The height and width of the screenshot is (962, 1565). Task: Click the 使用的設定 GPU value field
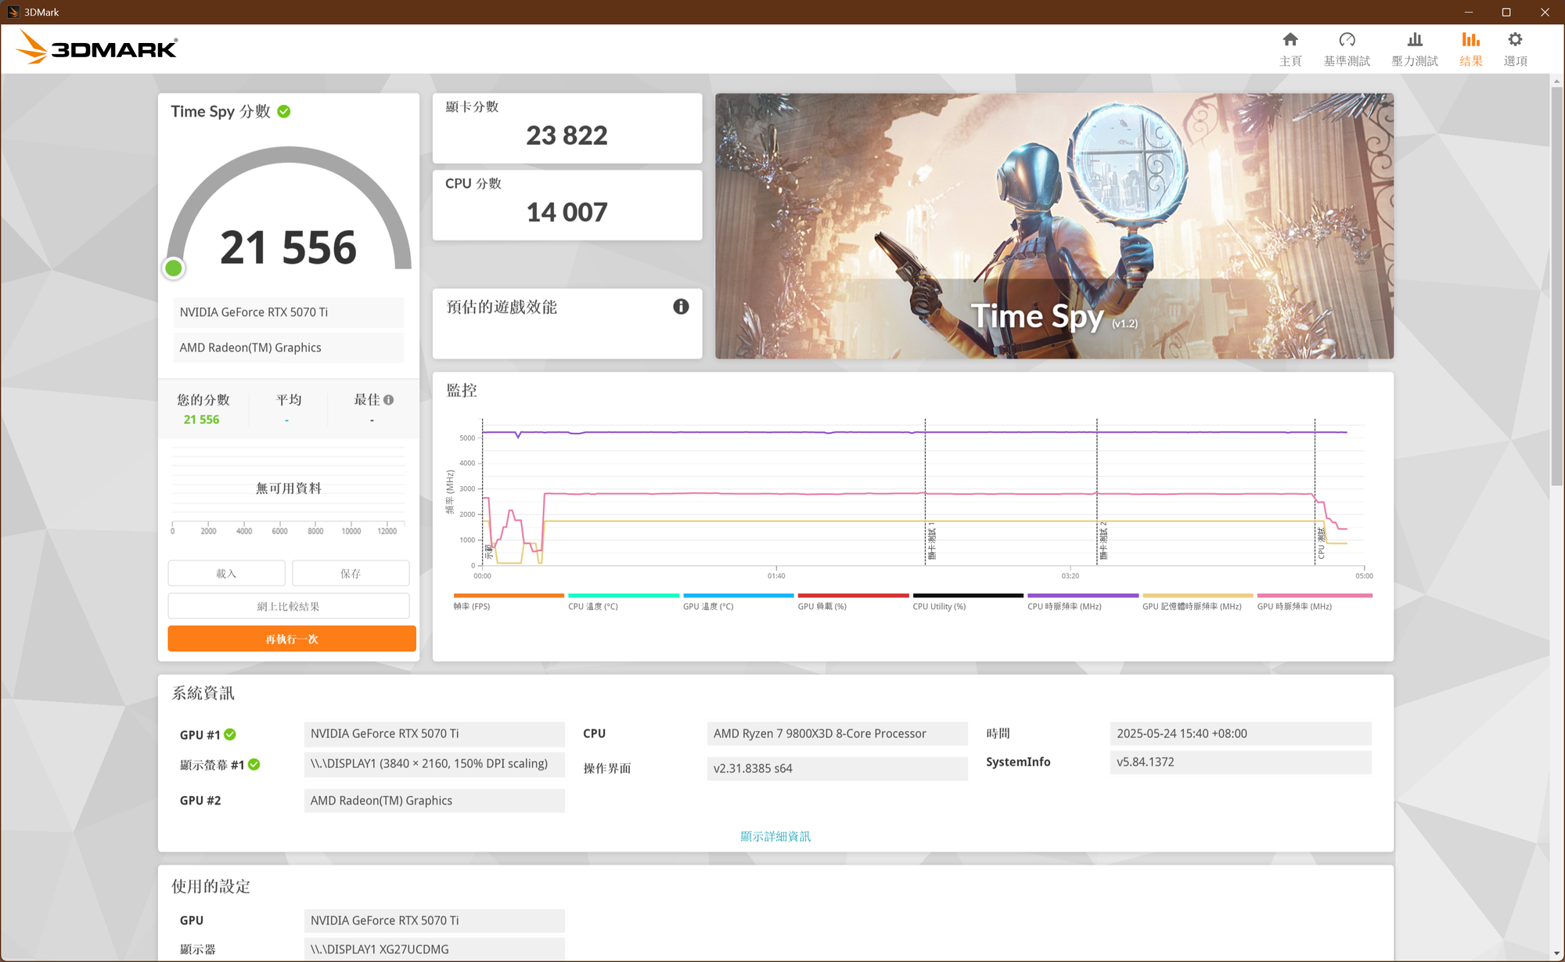434,921
